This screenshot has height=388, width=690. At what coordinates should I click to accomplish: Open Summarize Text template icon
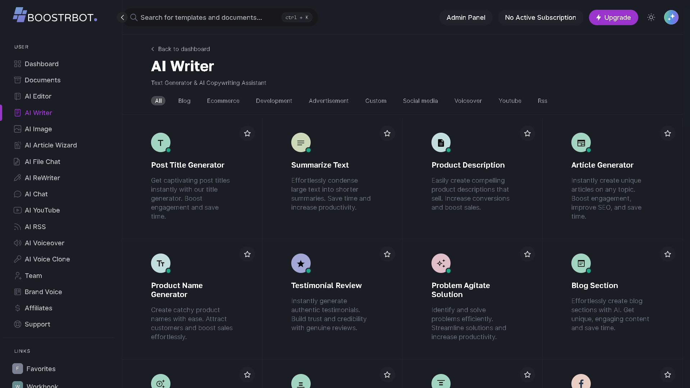pyautogui.click(x=301, y=143)
